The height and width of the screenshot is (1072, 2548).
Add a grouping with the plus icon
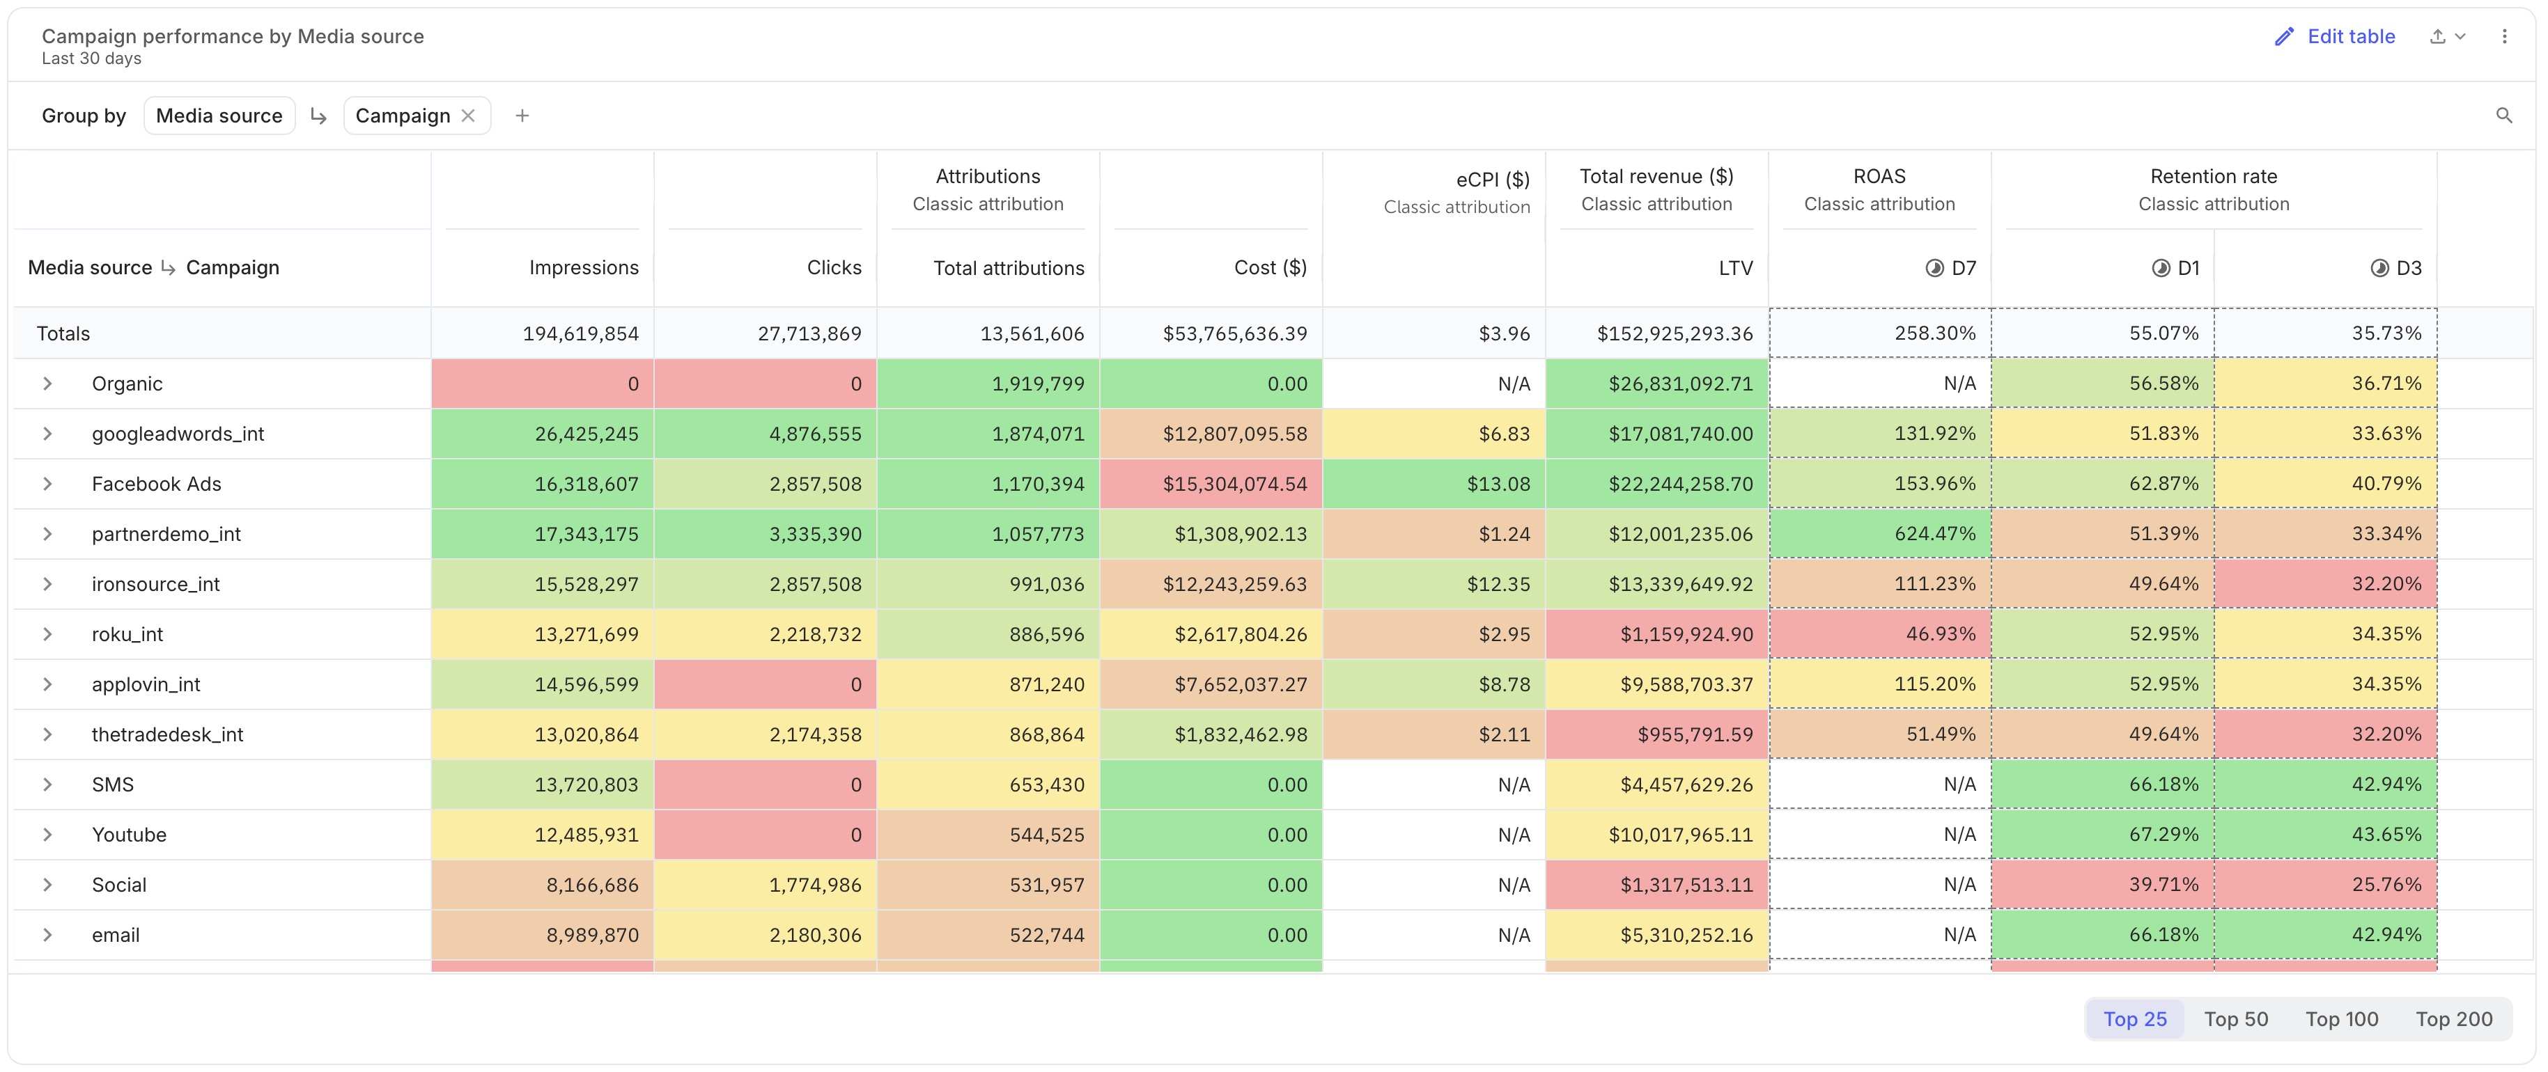click(522, 116)
